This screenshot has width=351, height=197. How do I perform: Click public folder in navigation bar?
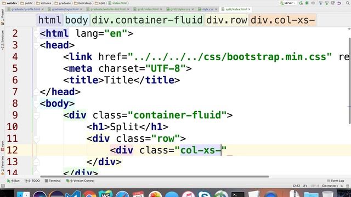pos(27,3)
